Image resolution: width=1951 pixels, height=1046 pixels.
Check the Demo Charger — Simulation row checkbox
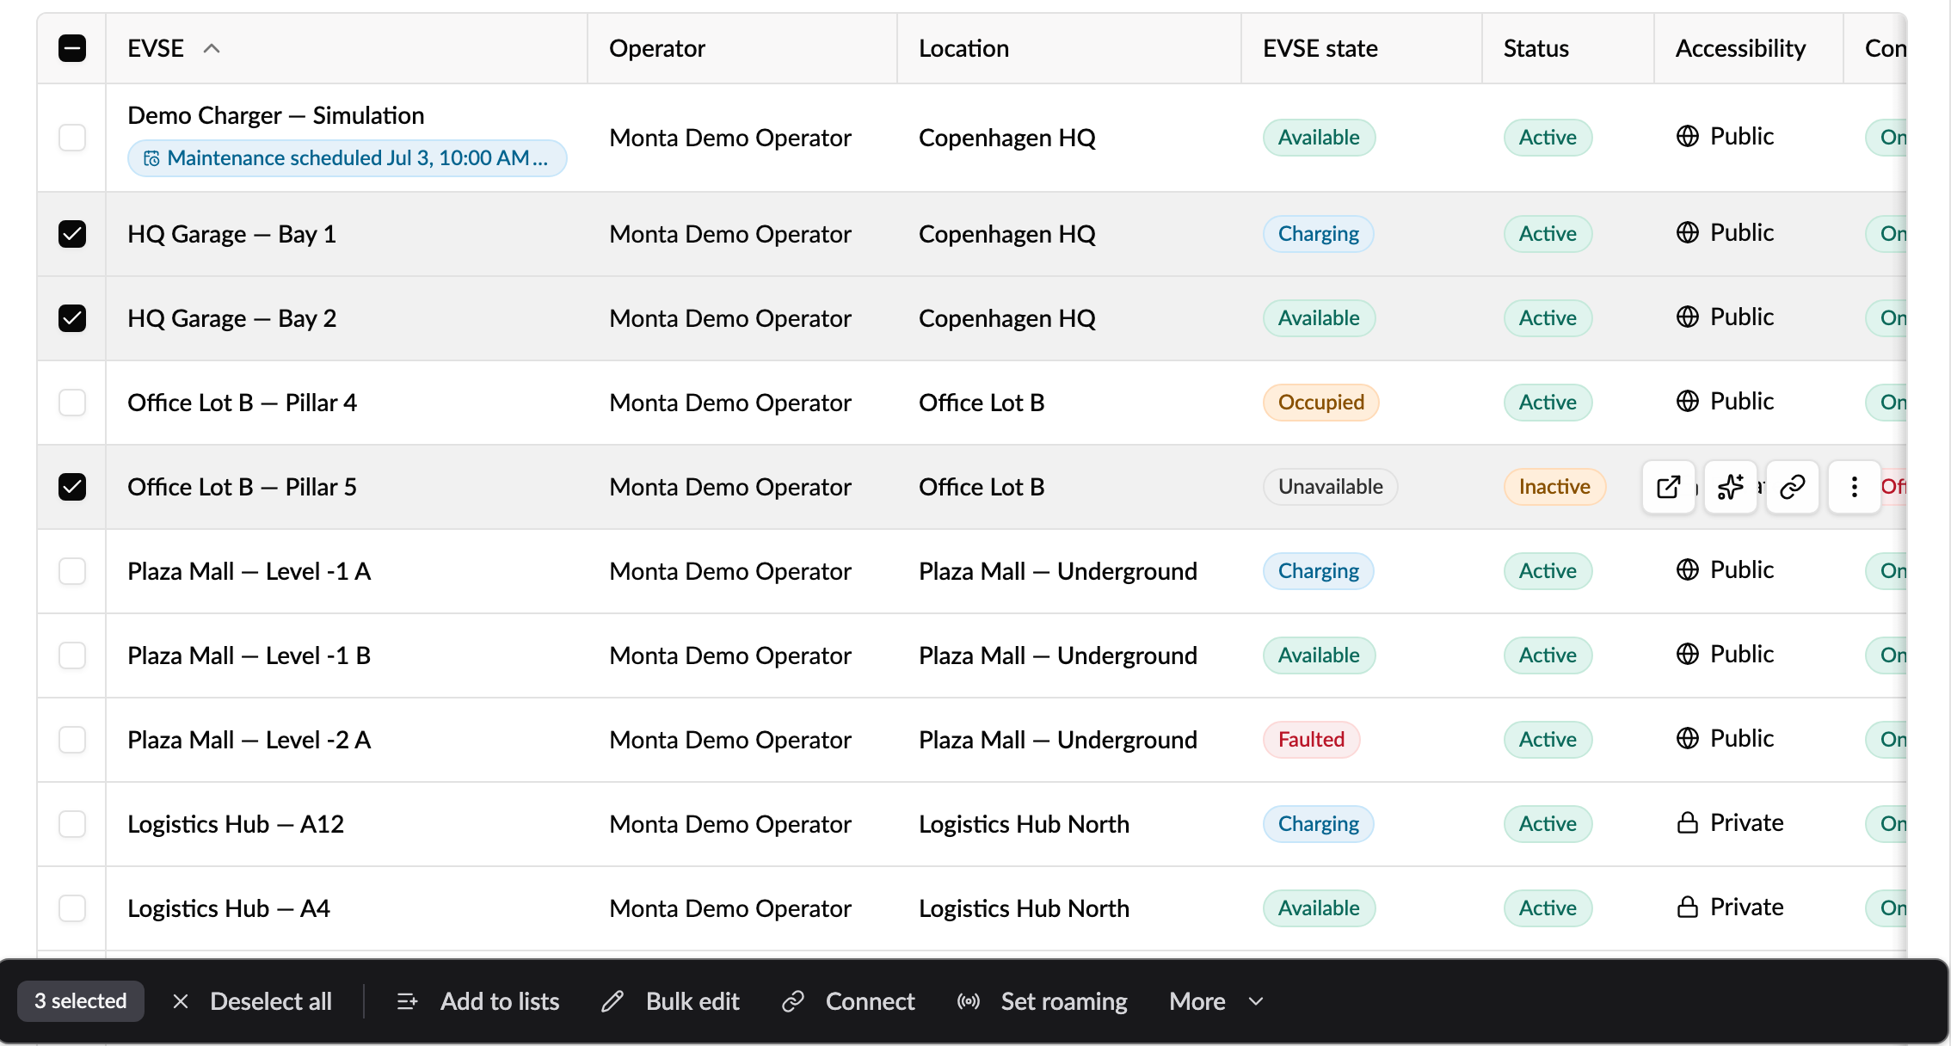pyautogui.click(x=72, y=138)
